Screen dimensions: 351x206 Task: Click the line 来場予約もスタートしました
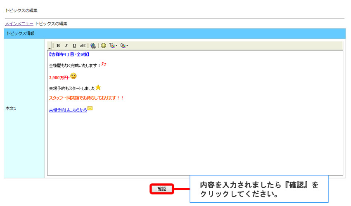[72, 89]
